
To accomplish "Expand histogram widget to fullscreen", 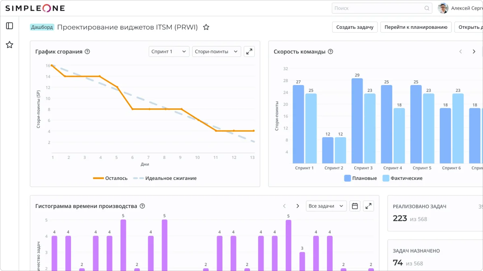I will (x=368, y=206).
